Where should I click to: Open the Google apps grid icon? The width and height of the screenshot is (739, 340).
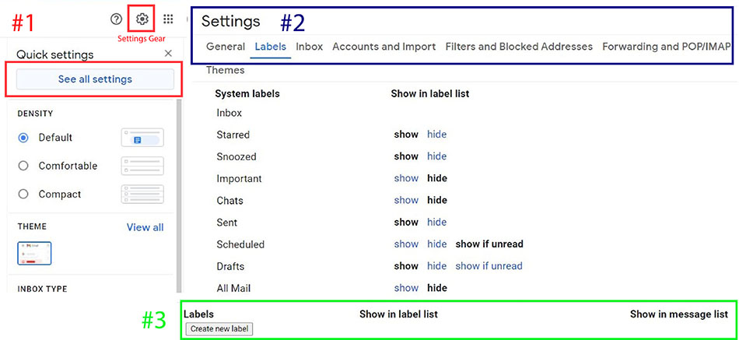pyautogui.click(x=168, y=19)
